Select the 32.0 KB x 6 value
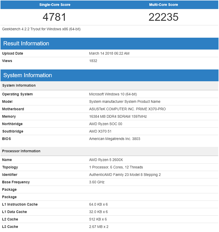 click(98, 212)
